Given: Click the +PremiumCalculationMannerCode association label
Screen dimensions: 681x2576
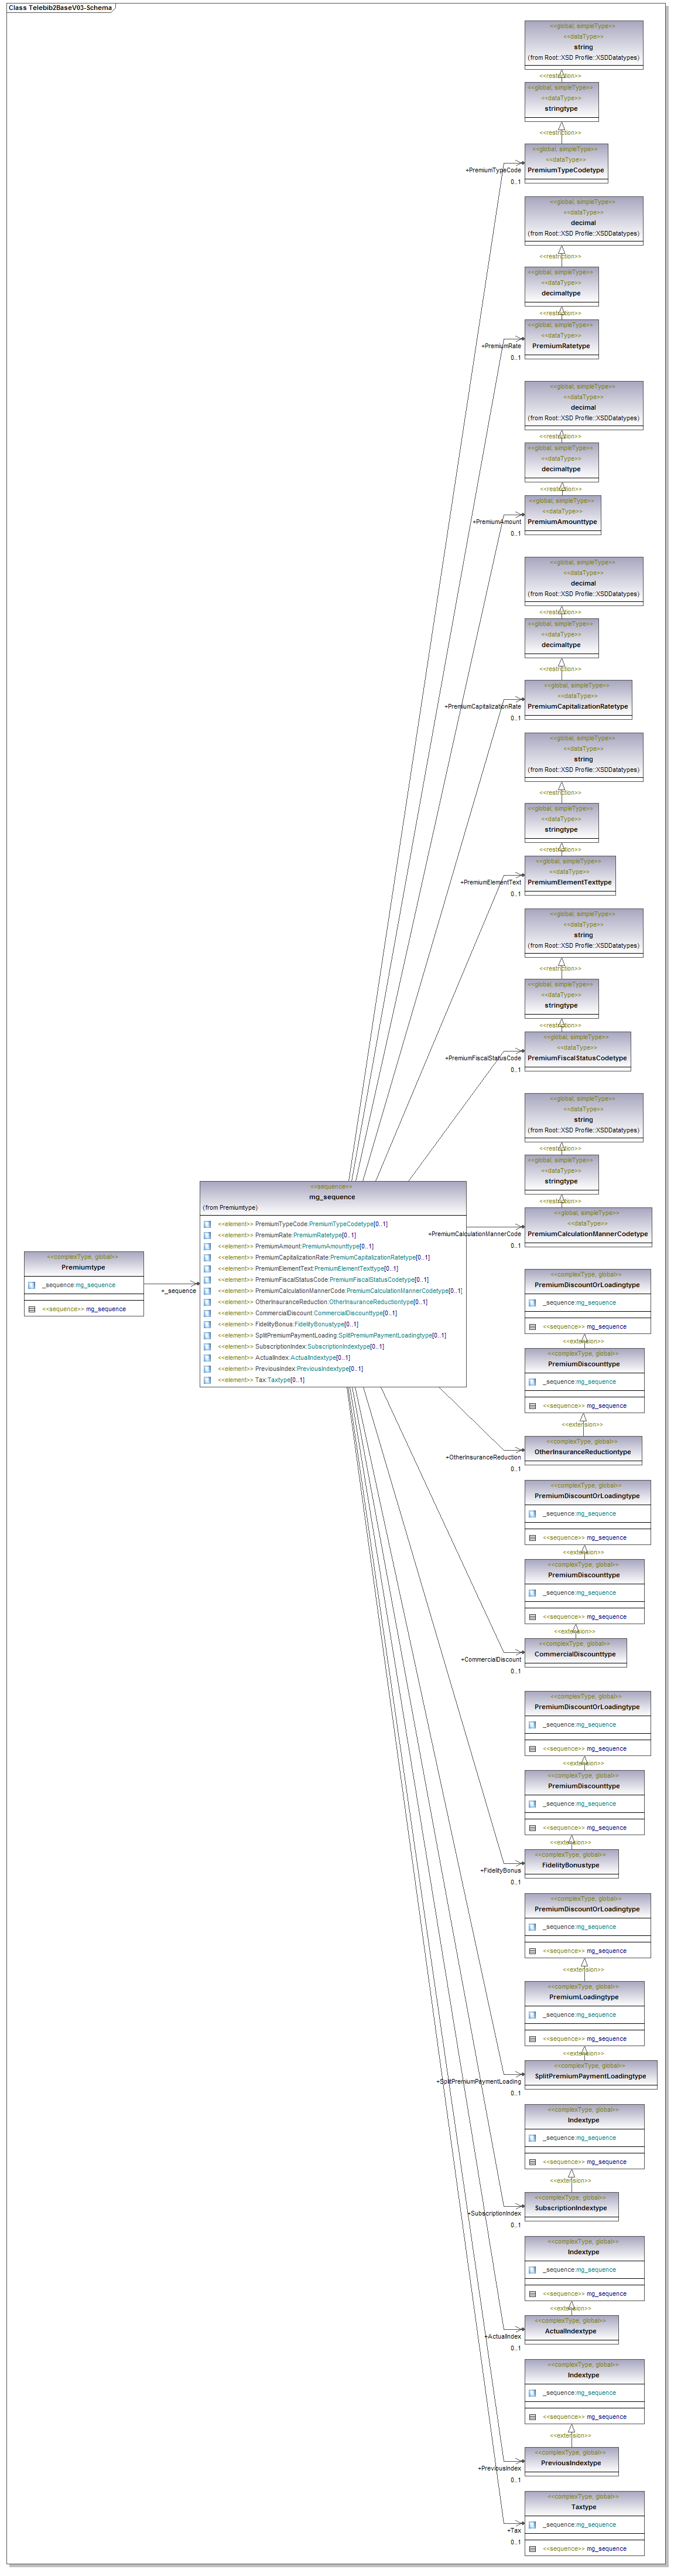Looking at the screenshot, I should 474,1234.
